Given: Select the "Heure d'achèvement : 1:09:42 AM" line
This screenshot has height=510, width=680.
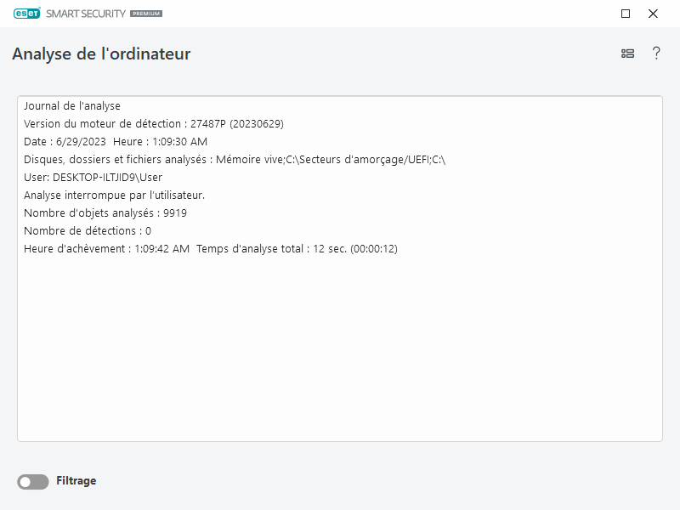Looking at the screenshot, I should pyautogui.click(x=211, y=248).
